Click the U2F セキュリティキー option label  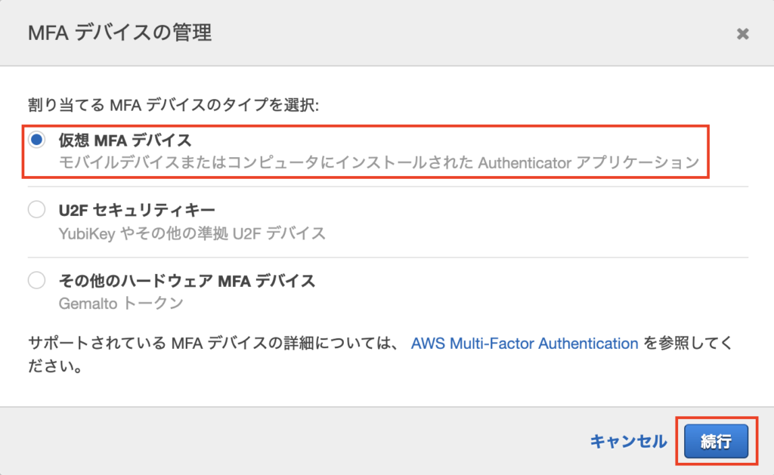[x=136, y=210]
